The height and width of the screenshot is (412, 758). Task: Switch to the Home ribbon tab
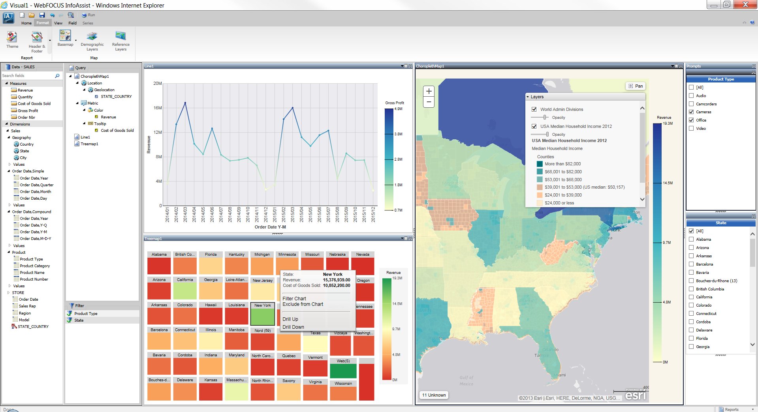click(x=26, y=23)
